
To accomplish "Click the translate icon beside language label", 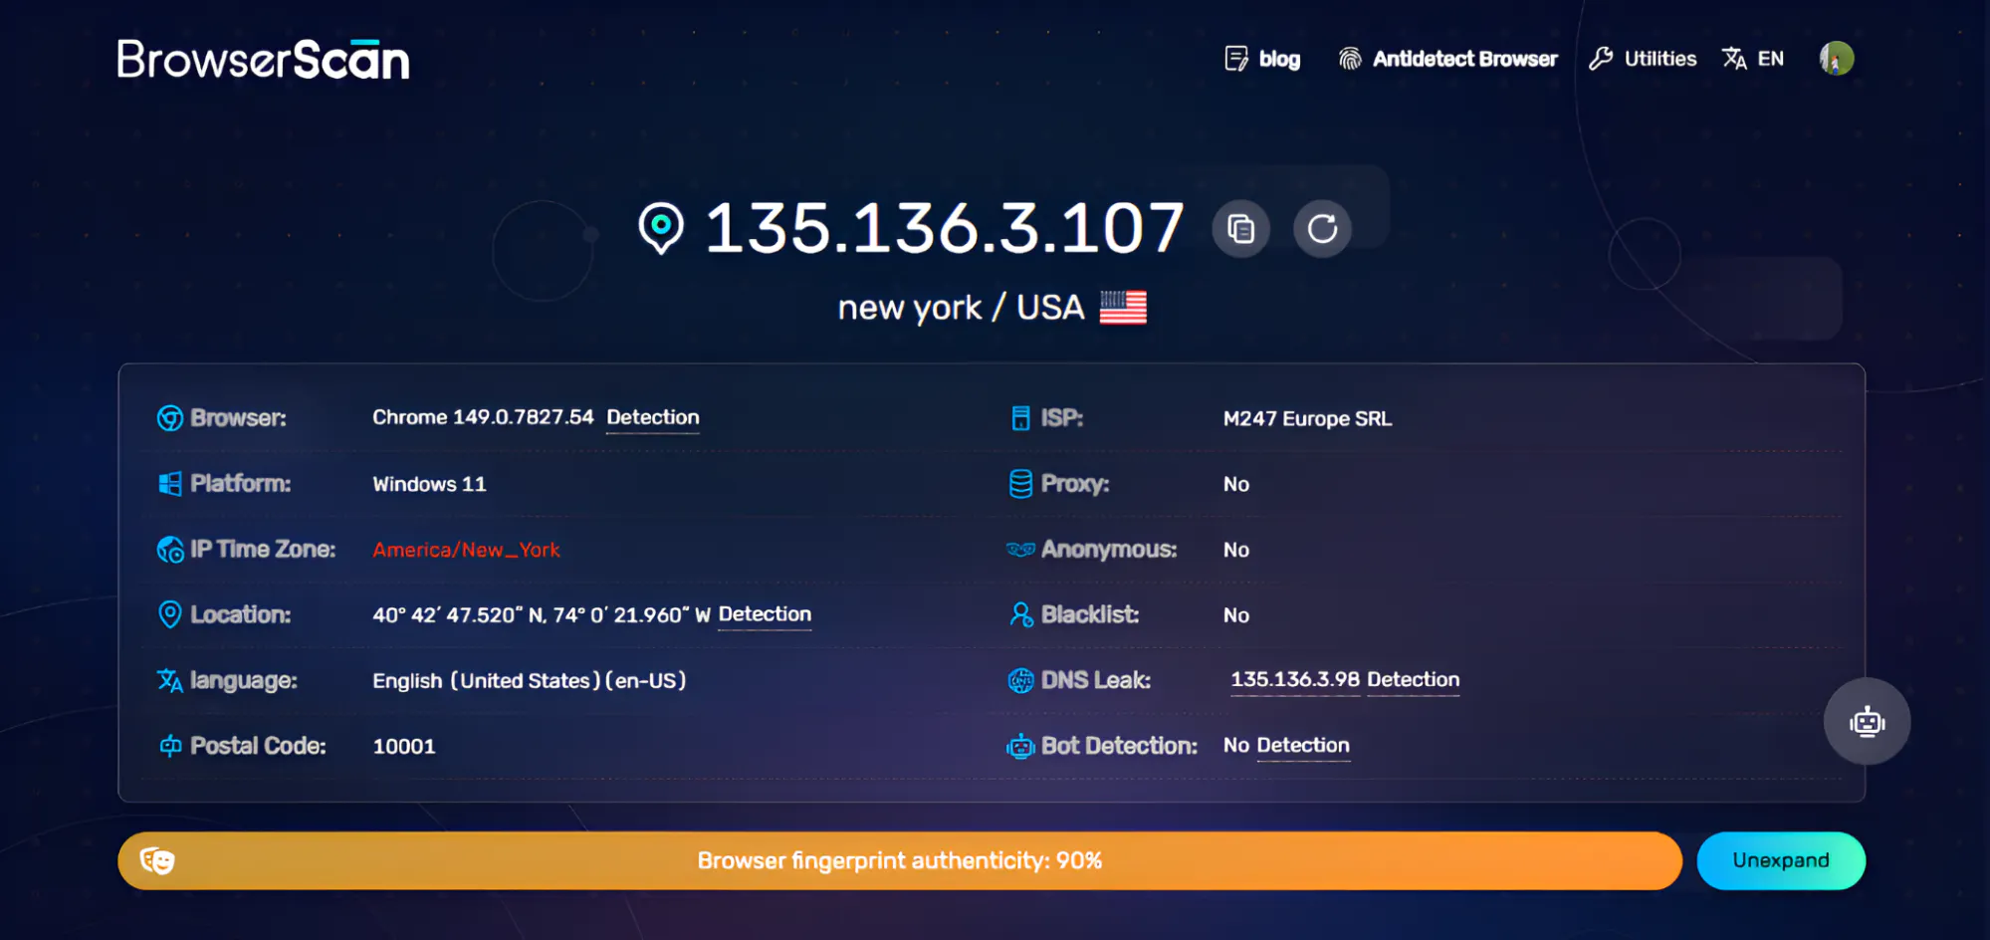I will pyautogui.click(x=170, y=680).
